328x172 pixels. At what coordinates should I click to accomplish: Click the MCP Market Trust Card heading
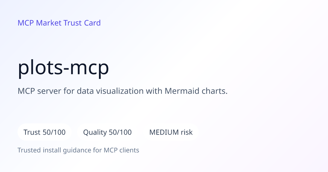tap(59, 23)
